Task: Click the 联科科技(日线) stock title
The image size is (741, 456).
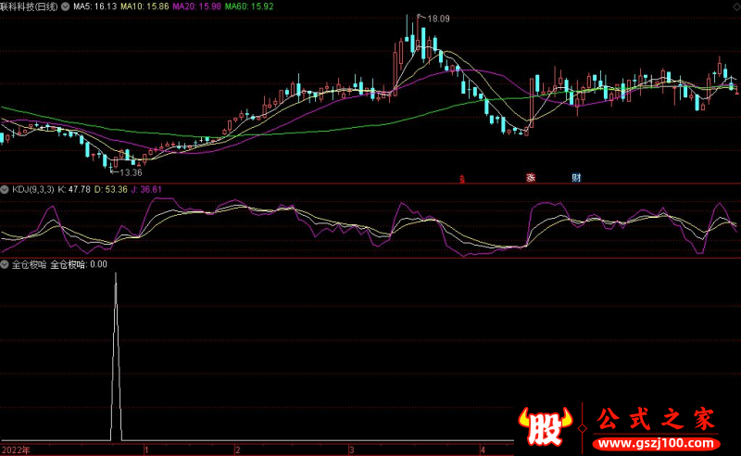Action: click(28, 6)
